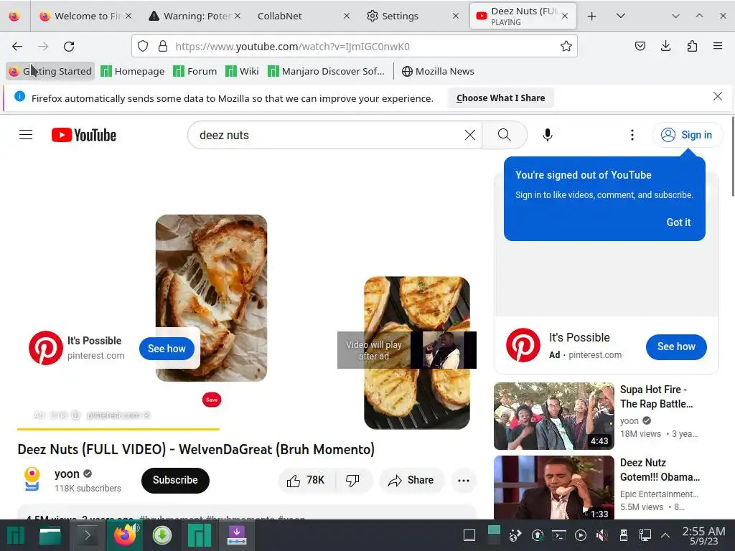Open YouTube settings three-dot menu
This screenshot has height=551, width=735.
pos(632,135)
